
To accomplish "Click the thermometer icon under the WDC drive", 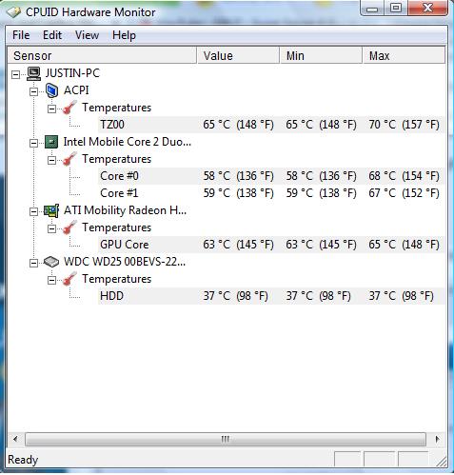I will (x=69, y=279).
